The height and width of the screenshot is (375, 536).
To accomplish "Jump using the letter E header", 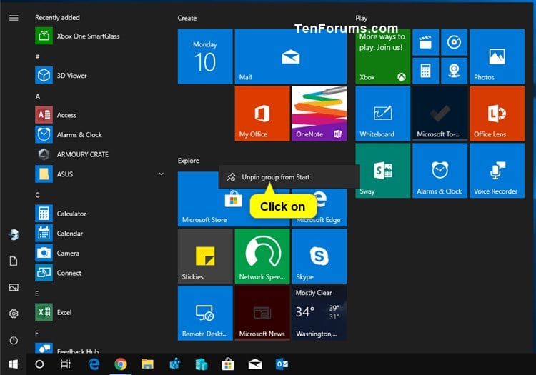I will [37, 294].
